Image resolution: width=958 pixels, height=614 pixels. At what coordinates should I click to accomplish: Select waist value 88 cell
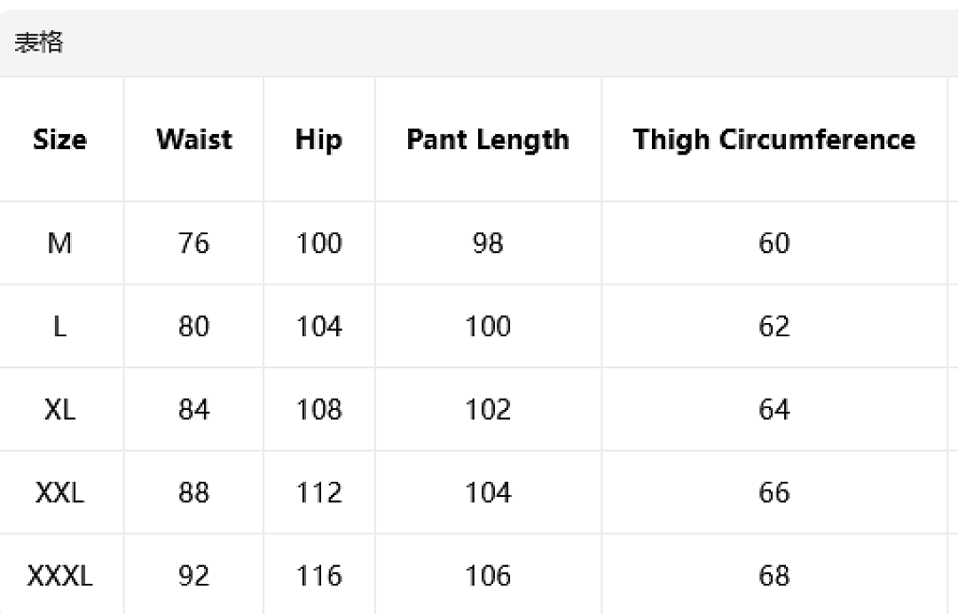(x=193, y=492)
